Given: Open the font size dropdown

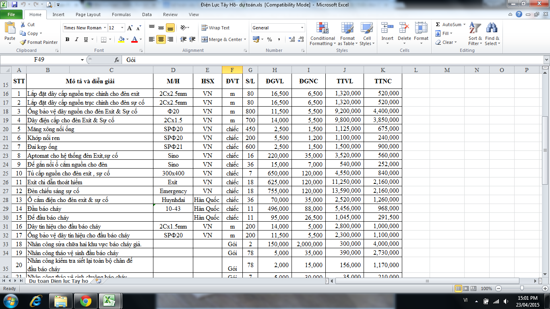Looking at the screenshot, I should 122,28.
